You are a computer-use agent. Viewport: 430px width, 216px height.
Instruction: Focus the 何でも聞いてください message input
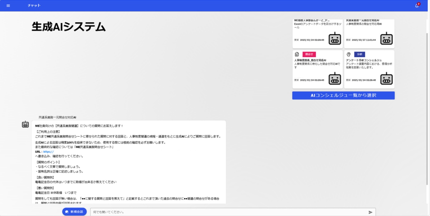[228, 212]
